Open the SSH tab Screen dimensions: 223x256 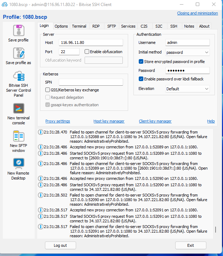pyautogui.click(x=174, y=26)
